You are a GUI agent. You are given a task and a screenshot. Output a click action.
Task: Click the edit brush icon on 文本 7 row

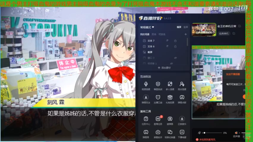167,41
